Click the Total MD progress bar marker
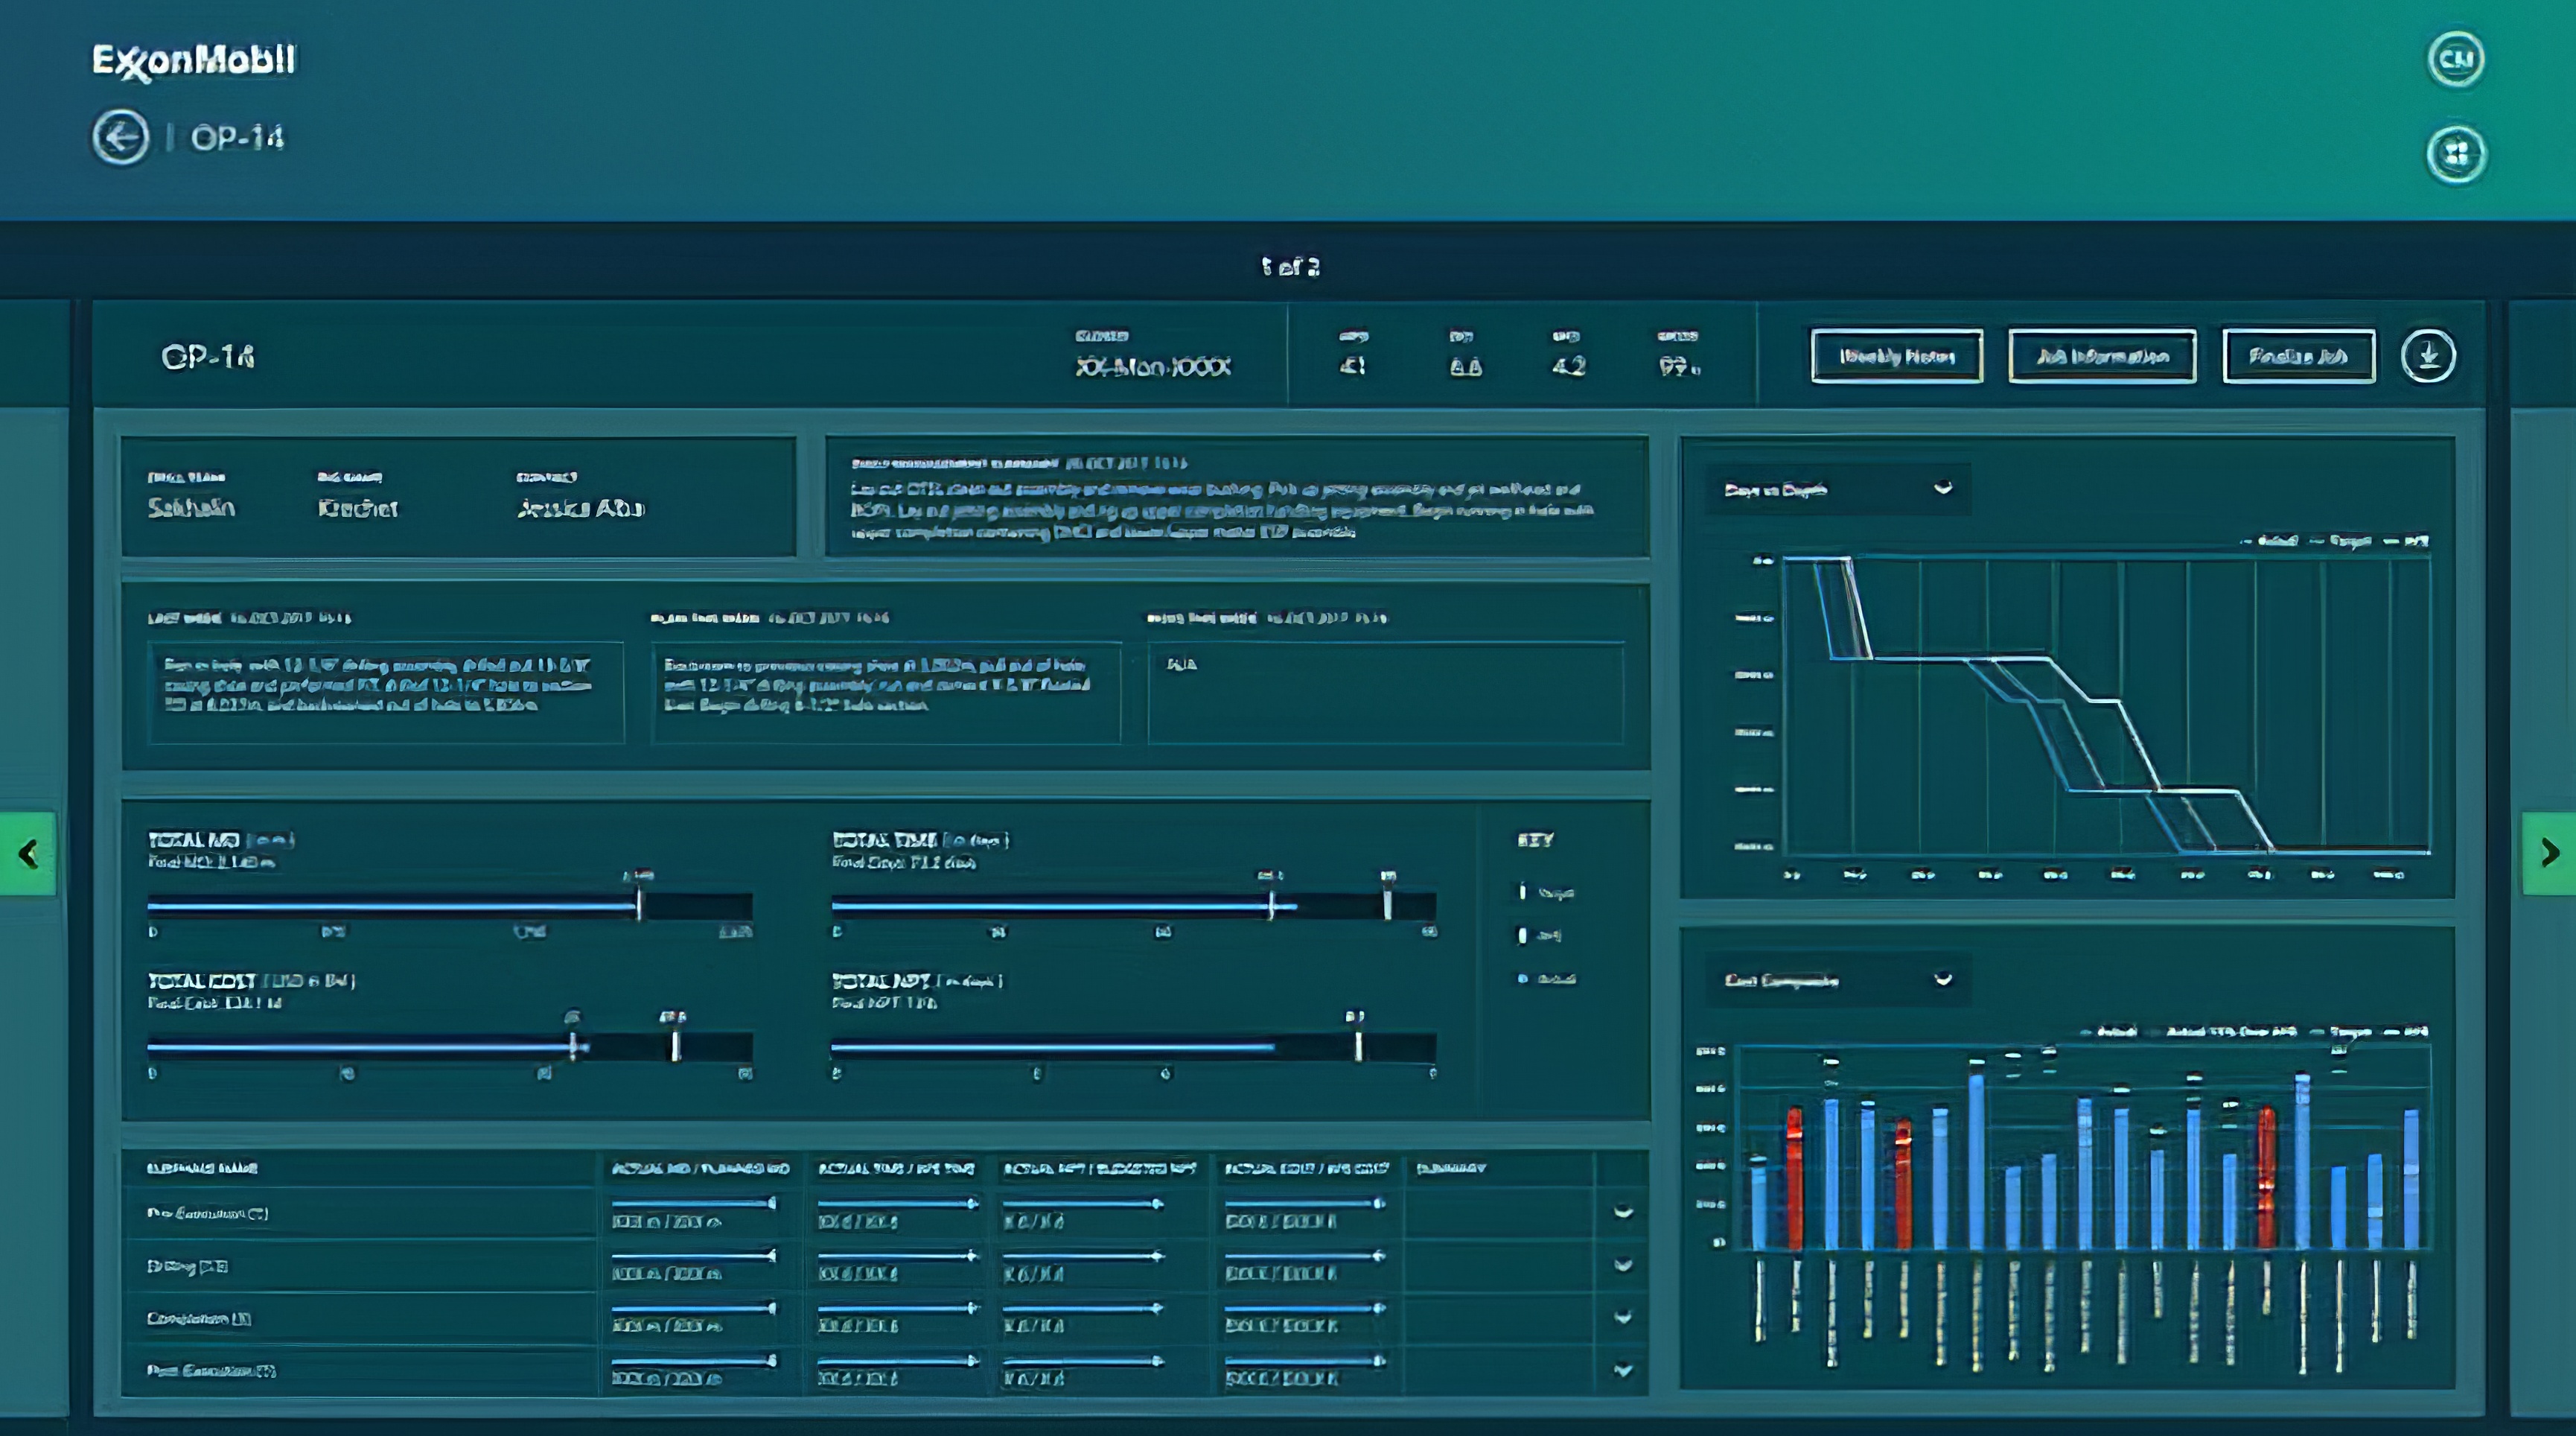This screenshot has height=1436, width=2576. (639, 903)
